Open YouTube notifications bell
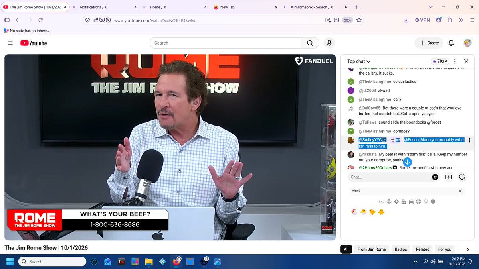This screenshot has height=269, width=479. [x=451, y=43]
